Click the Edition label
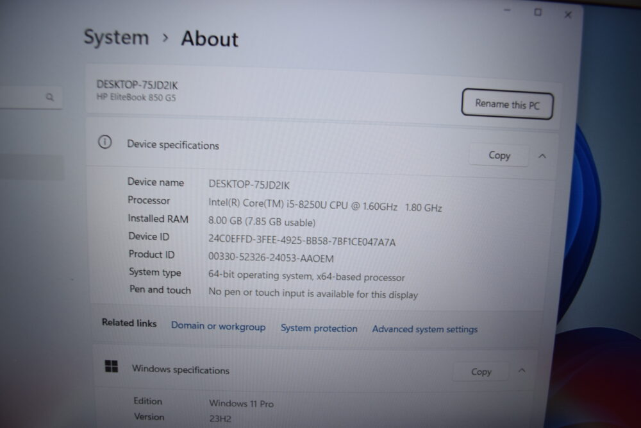This screenshot has height=428, width=641. coord(147,401)
